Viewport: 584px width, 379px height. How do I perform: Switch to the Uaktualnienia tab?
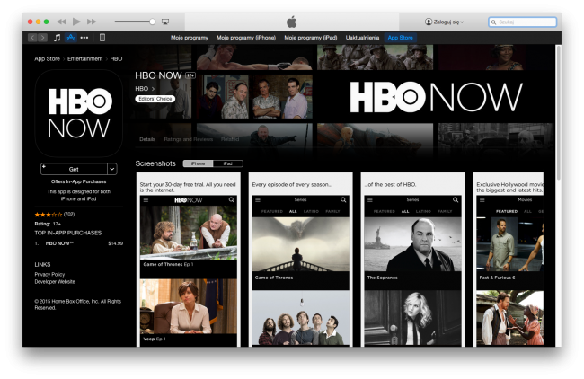click(362, 38)
